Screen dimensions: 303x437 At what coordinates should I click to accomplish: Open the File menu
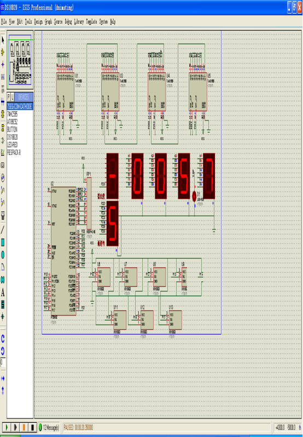tap(4, 22)
